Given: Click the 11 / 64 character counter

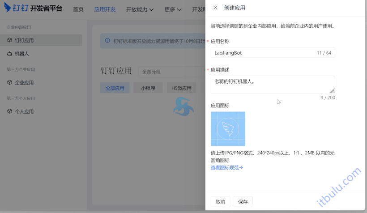Looking at the screenshot, I should coord(324,53).
